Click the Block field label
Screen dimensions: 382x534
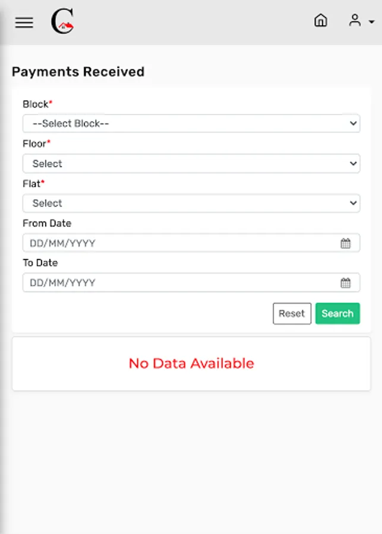[36, 104]
